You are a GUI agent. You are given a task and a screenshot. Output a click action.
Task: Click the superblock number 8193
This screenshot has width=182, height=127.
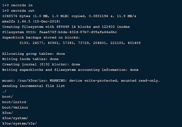(24, 43)
